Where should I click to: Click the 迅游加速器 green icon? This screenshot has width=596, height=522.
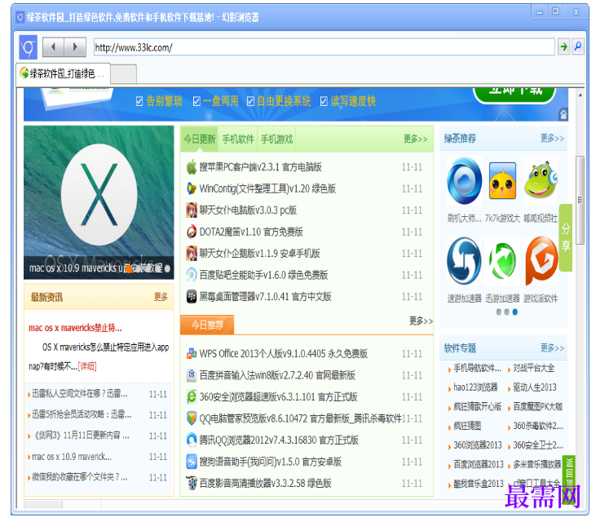point(502,261)
